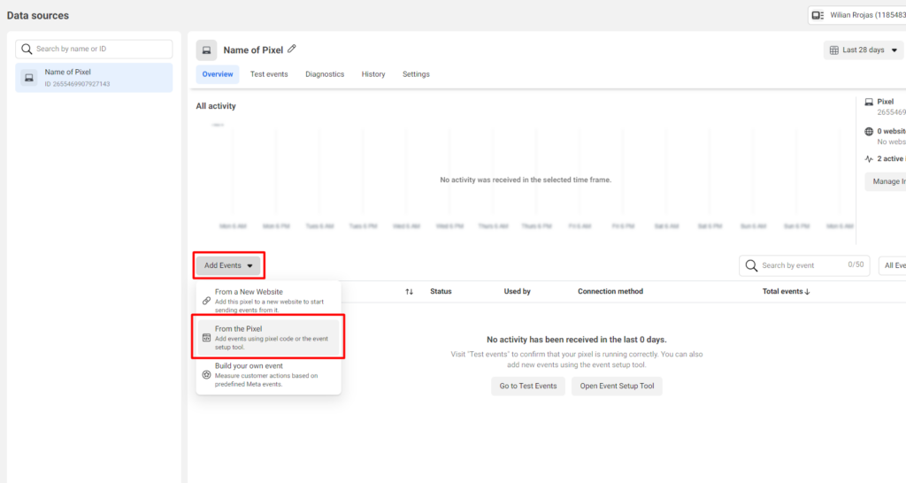Screen dimensions: 906x483
Task: Open the Diagnostics tab
Action: (x=325, y=74)
